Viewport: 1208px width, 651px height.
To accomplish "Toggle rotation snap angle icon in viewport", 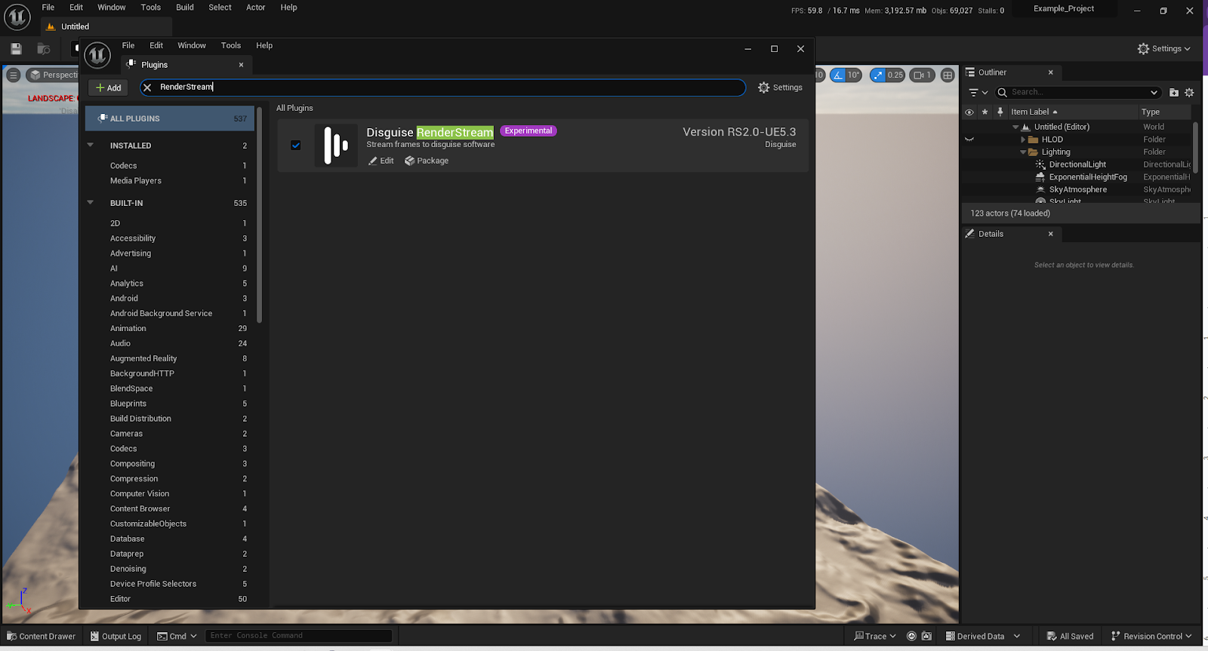I will 838,75.
